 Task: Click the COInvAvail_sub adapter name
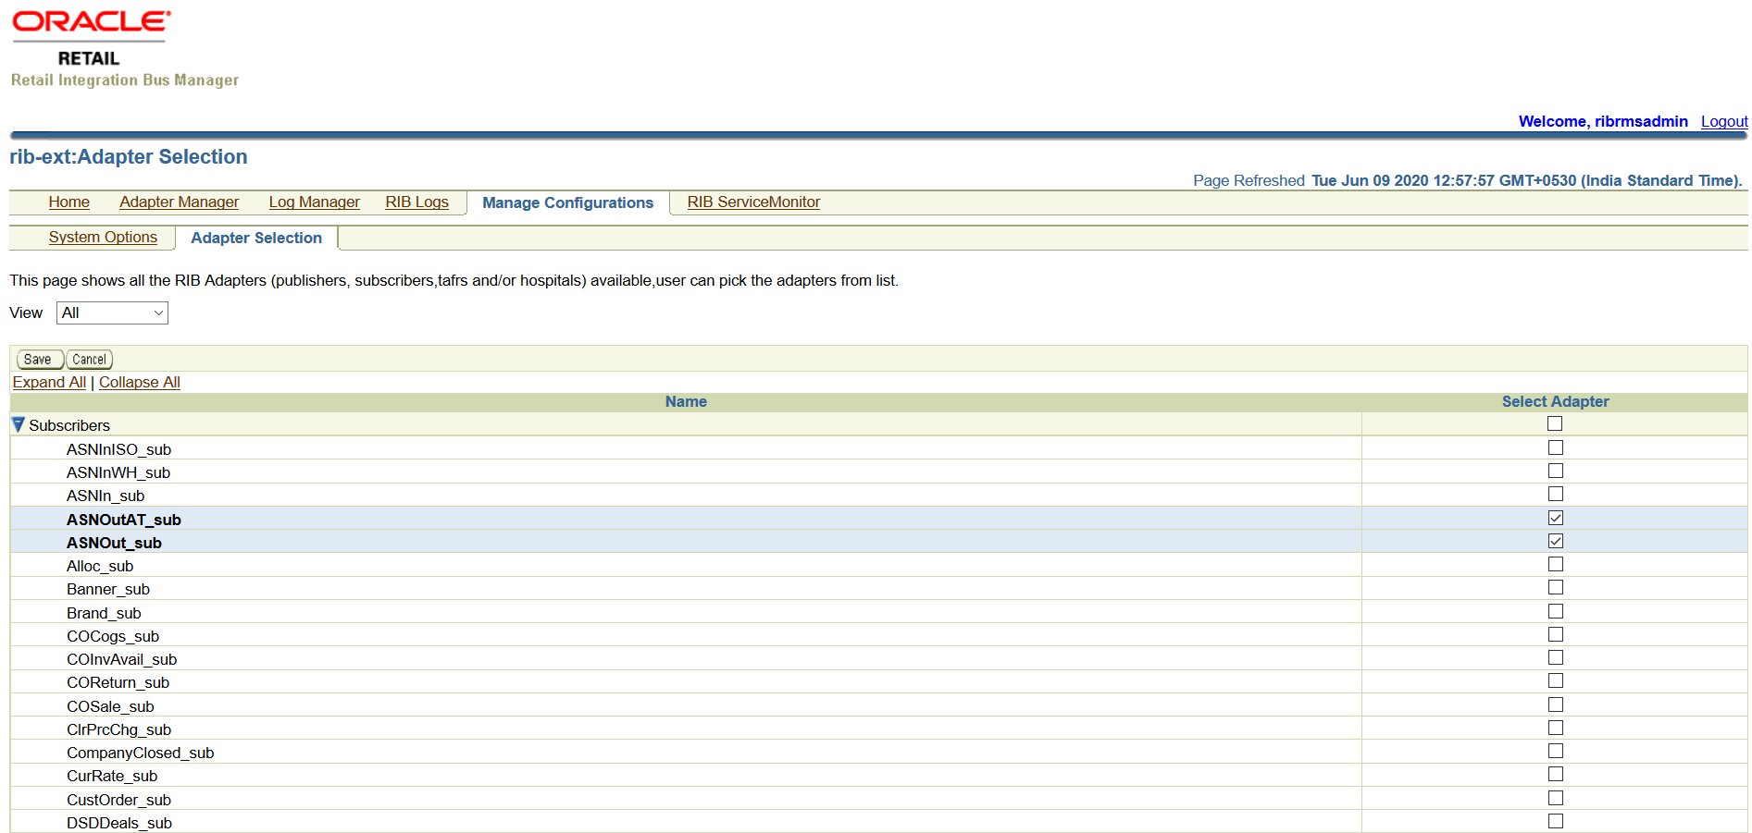point(121,659)
